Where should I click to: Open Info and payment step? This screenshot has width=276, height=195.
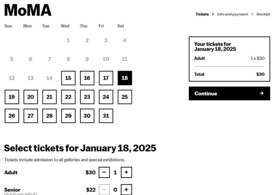click(x=232, y=14)
